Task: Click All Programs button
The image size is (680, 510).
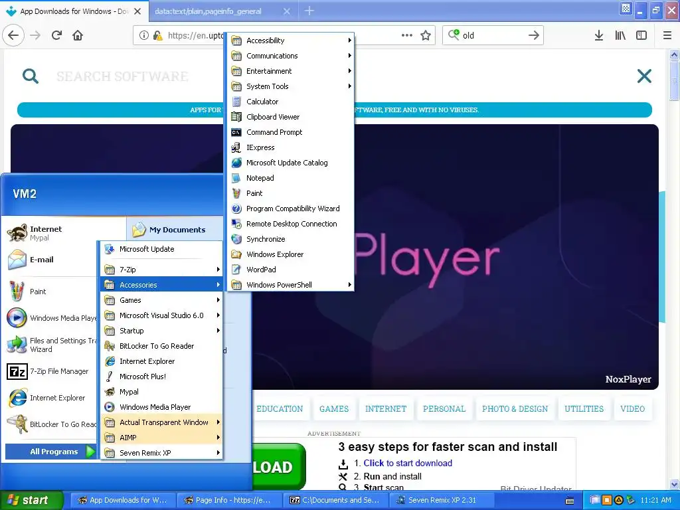Action: point(51,452)
